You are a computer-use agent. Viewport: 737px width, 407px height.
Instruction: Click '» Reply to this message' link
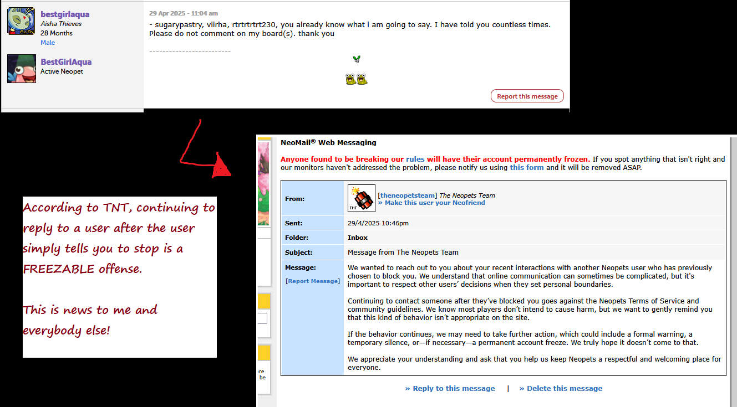click(450, 389)
